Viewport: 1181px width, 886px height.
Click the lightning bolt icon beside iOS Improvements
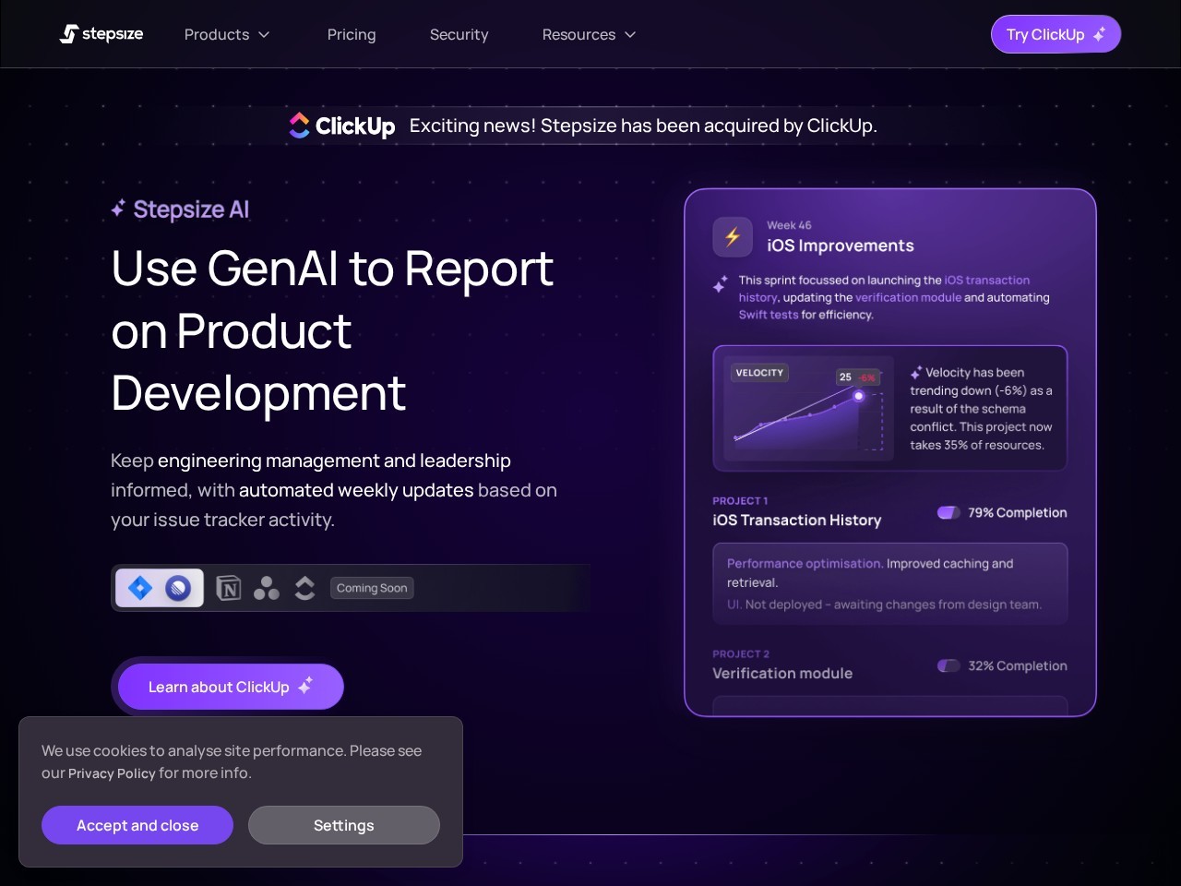733,237
